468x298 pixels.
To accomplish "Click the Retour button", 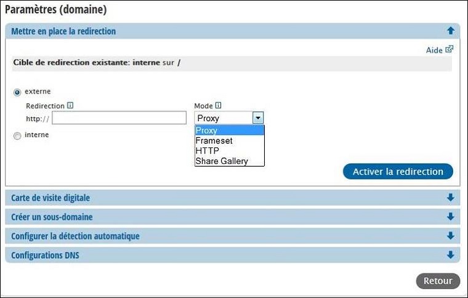I will pyautogui.click(x=438, y=281).
